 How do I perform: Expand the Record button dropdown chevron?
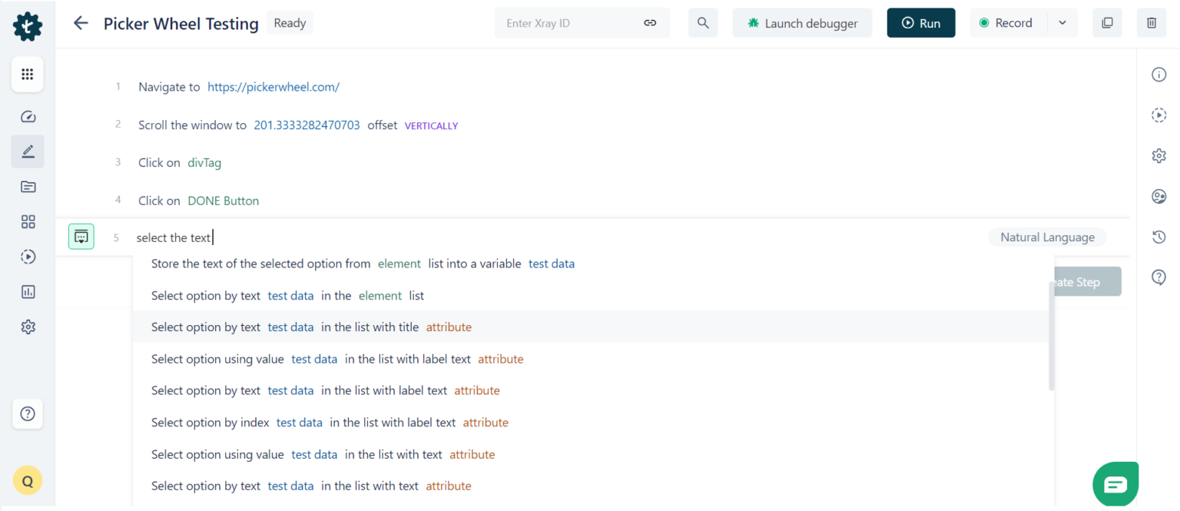point(1063,23)
